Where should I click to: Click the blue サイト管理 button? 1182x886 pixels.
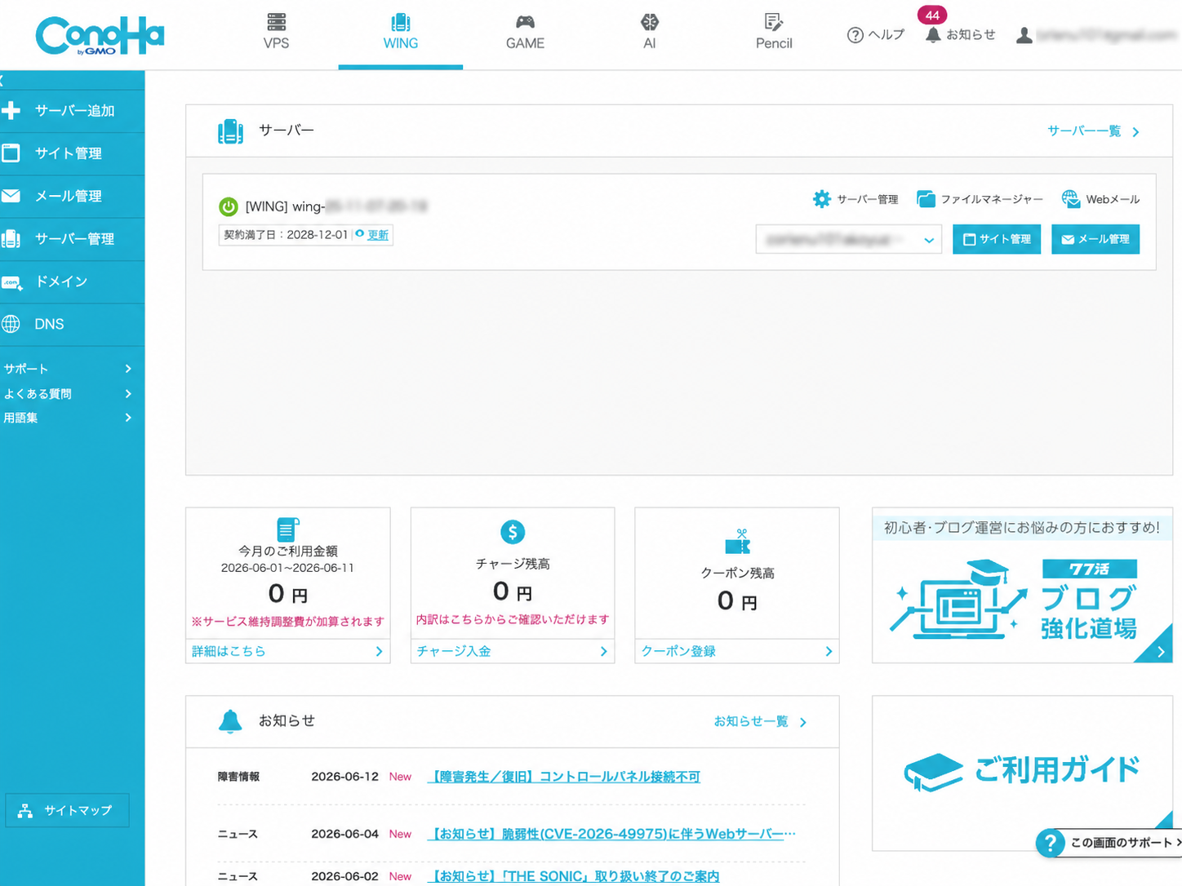click(997, 240)
